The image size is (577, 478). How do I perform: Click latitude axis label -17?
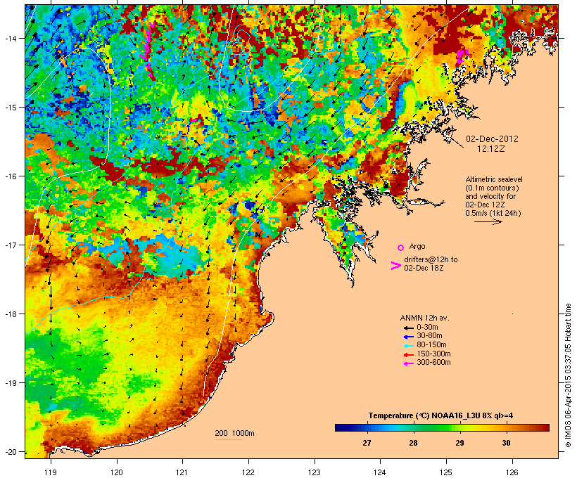[x=10, y=245]
